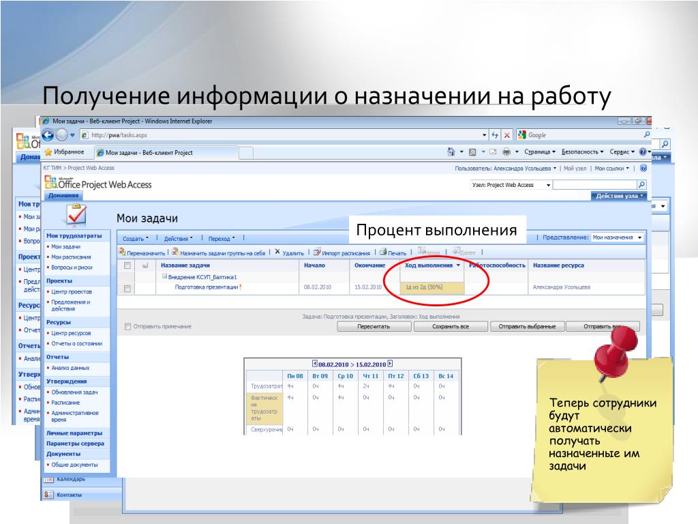Click Импорт расписания toolbar item

[342, 252]
